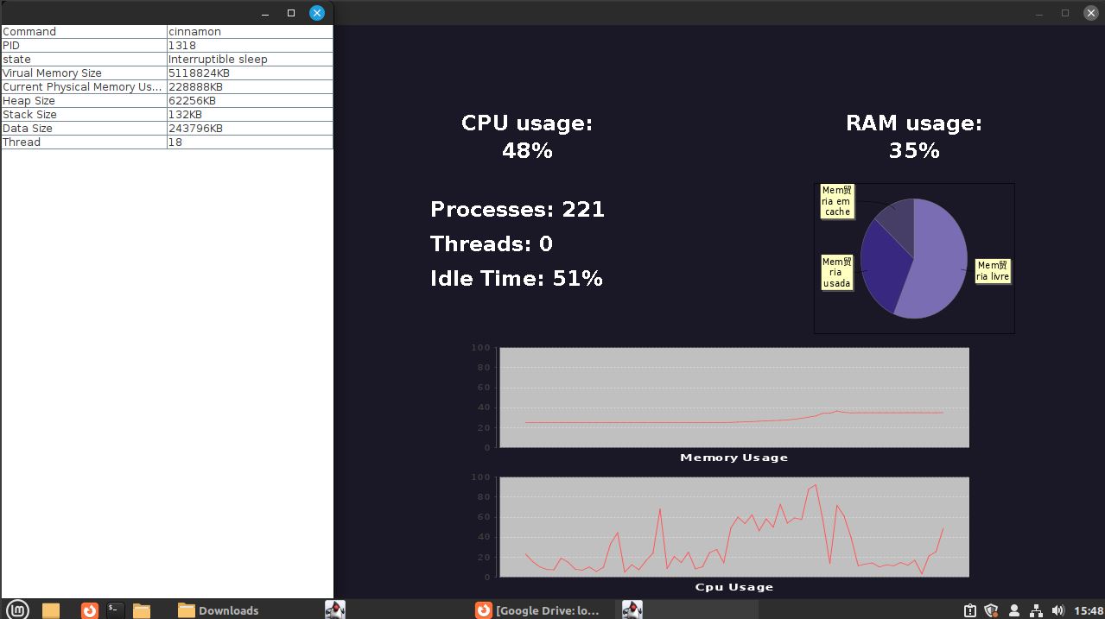Select the 5118824KB virtual memory value

[x=250, y=73]
